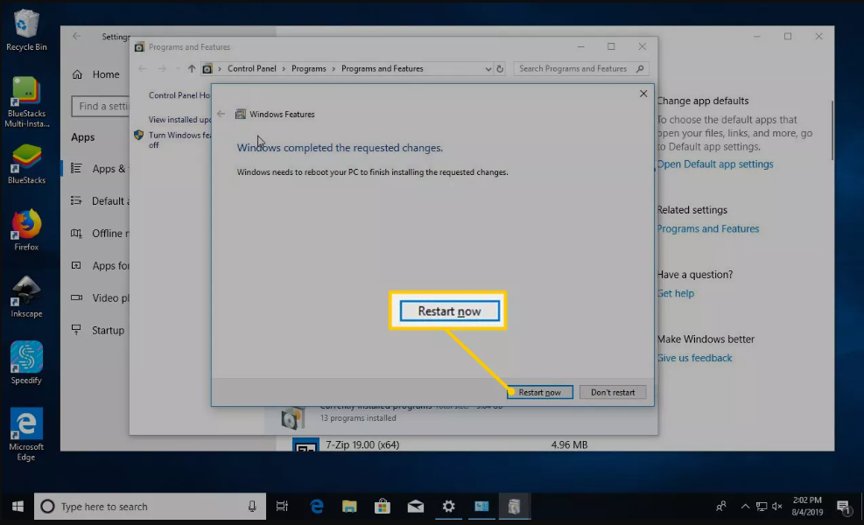The width and height of the screenshot is (864, 525).
Task: Open Microsoft Edge desktop shortcut
Action: pyautogui.click(x=26, y=435)
